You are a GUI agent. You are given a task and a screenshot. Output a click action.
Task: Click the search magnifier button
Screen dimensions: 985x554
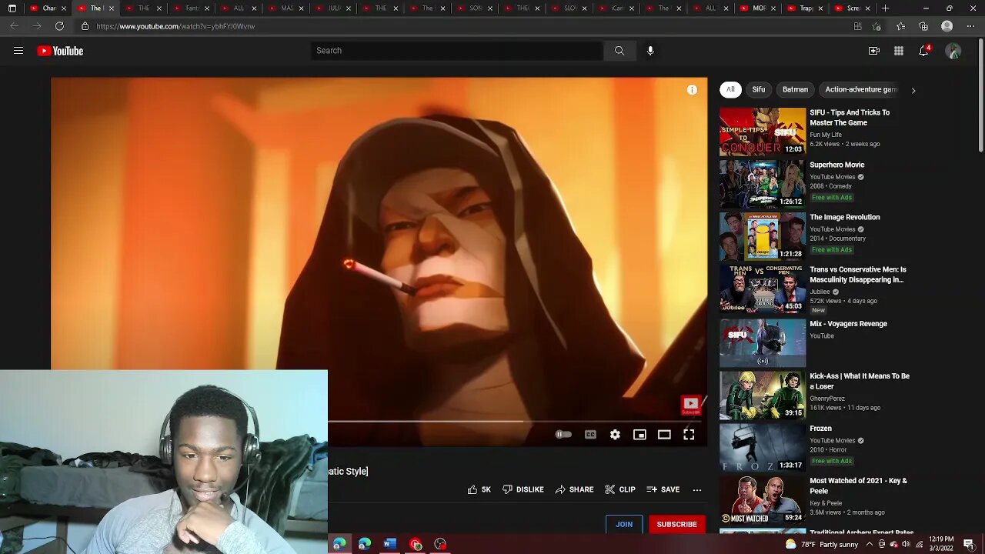[x=619, y=51]
